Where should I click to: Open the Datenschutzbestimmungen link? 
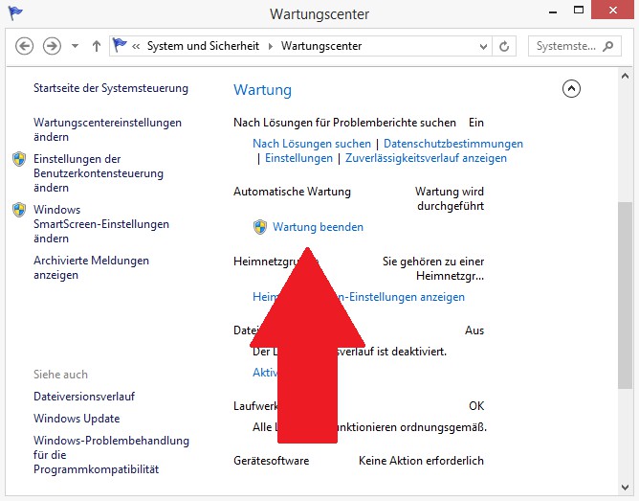pos(453,144)
